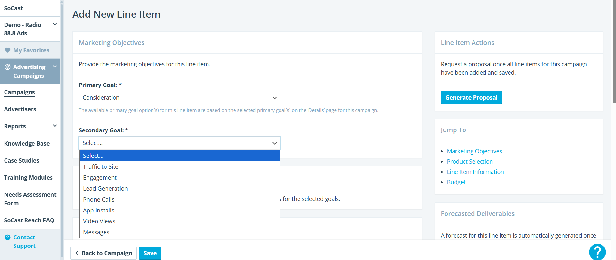Click the back arrow on Back to Campaign
Image resolution: width=616 pixels, height=260 pixels.
click(77, 253)
